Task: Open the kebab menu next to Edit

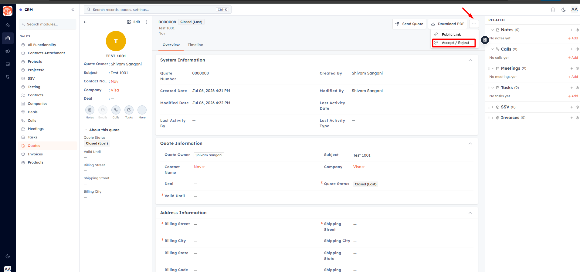Action: [147, 22]
